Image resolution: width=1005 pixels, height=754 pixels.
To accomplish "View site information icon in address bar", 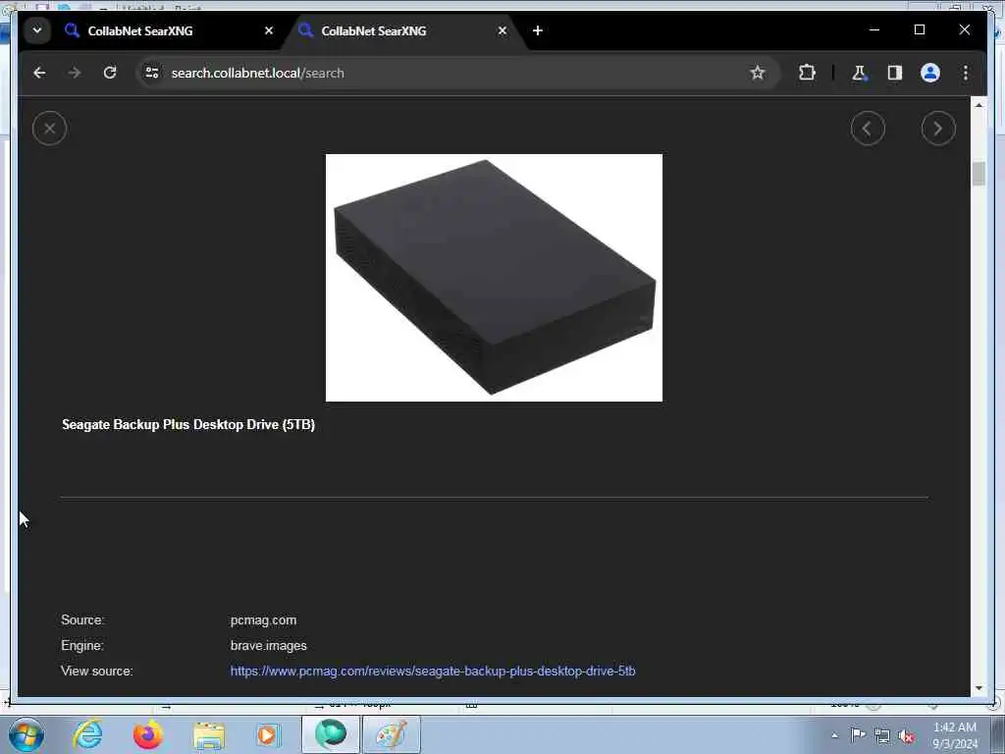I will click(152, 73).
